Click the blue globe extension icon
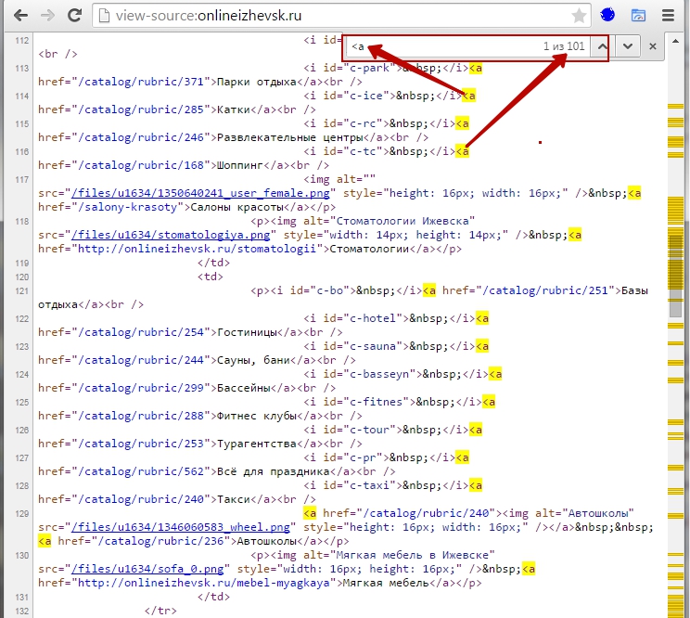Image resolution: width=690 pixels, height=618 pixels. [608, 16]
